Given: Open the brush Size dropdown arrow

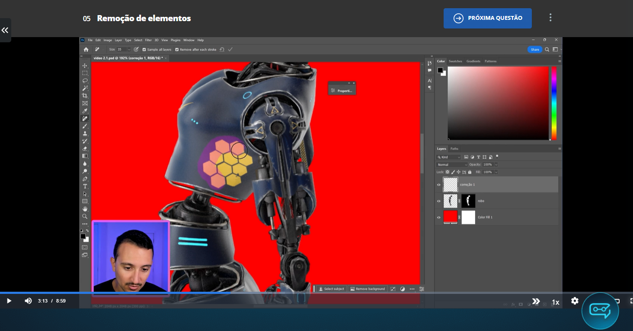Looking at the screenshot, I should point(129,50).
